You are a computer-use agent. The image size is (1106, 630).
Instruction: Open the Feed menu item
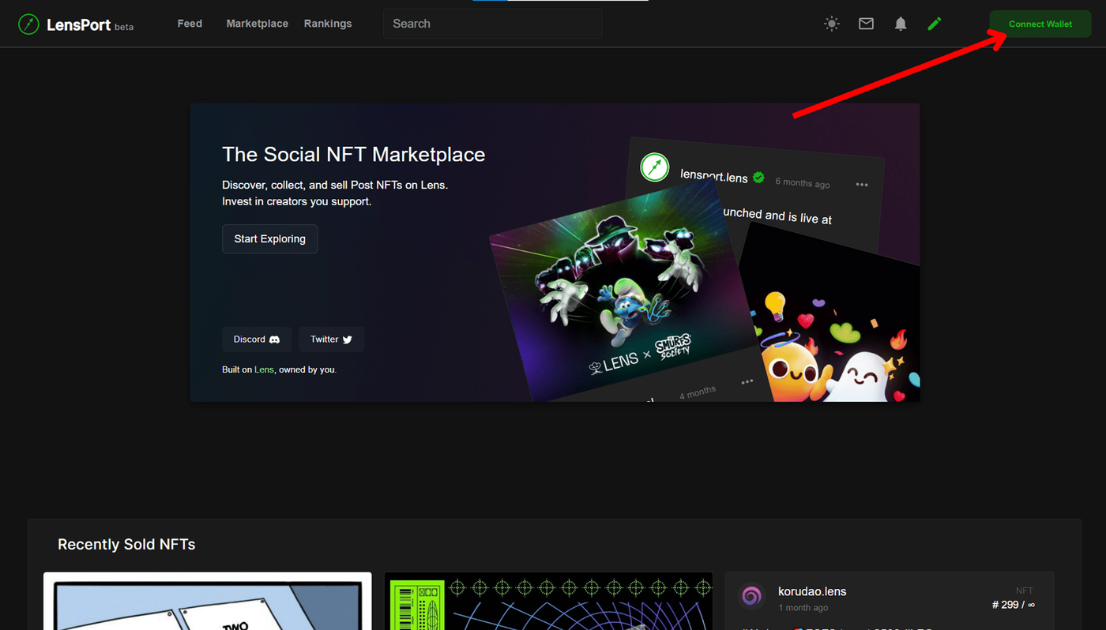(x=190, y=24)
